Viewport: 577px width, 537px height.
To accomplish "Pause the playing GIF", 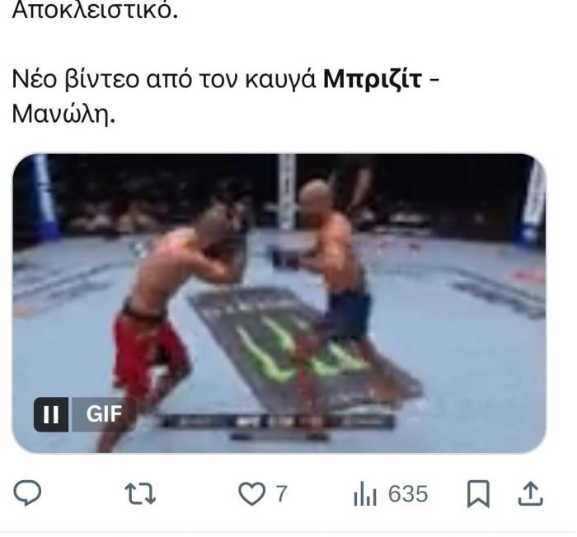I will point(51,414).
